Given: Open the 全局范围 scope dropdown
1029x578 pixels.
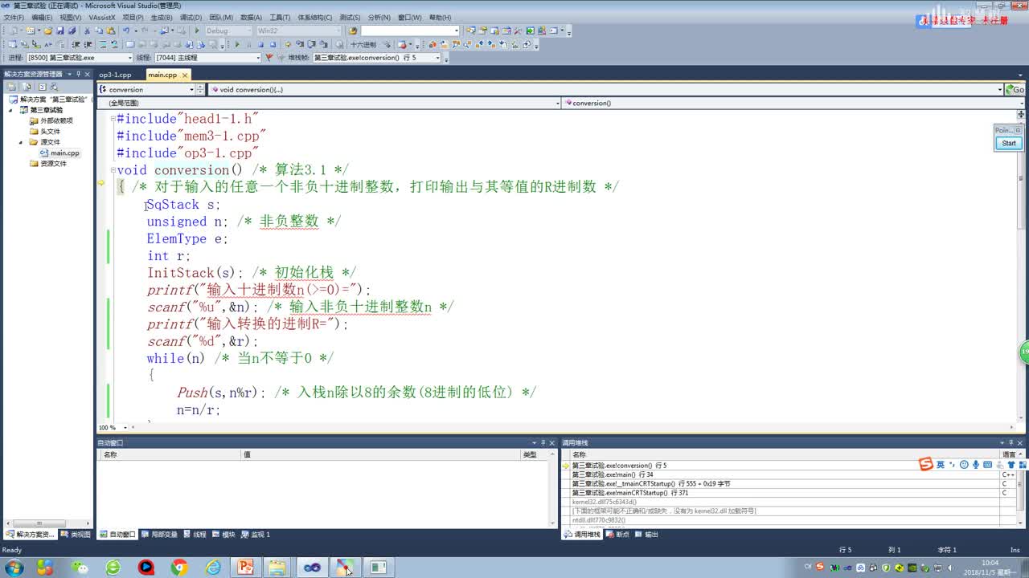Looking at the screenshot, I should click(329, 103).
